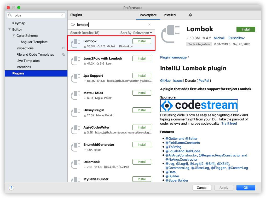Screen dimensions: 266x198
Task: Install the EnumMdGenerator plugin
Action: [142, 145]
